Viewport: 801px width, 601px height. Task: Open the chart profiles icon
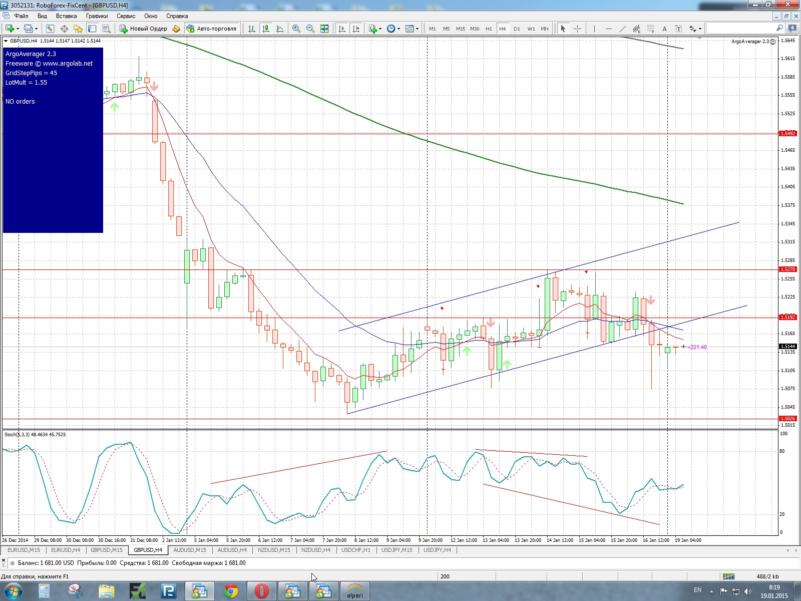(x=29, y=29)
